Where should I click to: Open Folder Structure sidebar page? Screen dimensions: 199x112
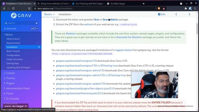(x=15, y=59)
